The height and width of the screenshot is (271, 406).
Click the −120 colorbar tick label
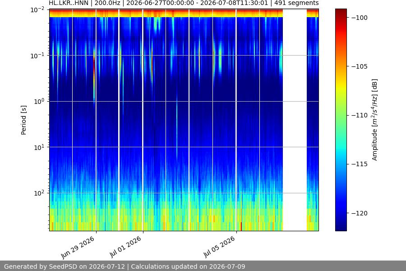click(x=360, y=213)
